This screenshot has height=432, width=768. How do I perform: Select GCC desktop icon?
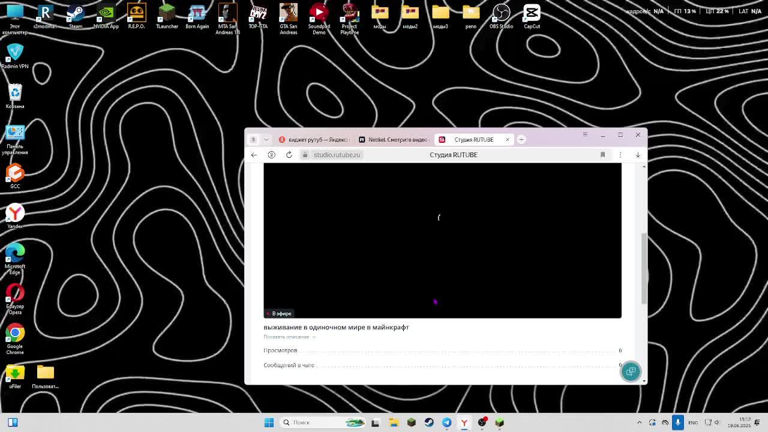click(15, 176)
